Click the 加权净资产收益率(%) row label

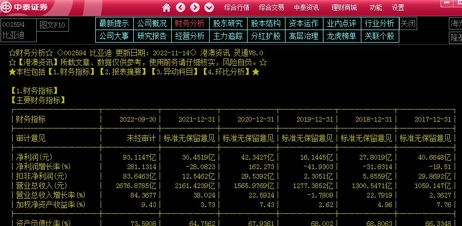[x=51, y=204]
